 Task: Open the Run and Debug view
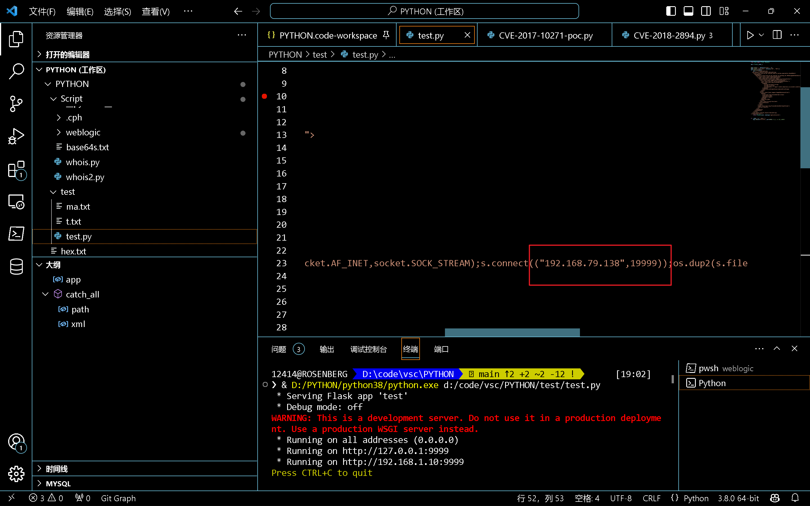(x=16, y=136)
